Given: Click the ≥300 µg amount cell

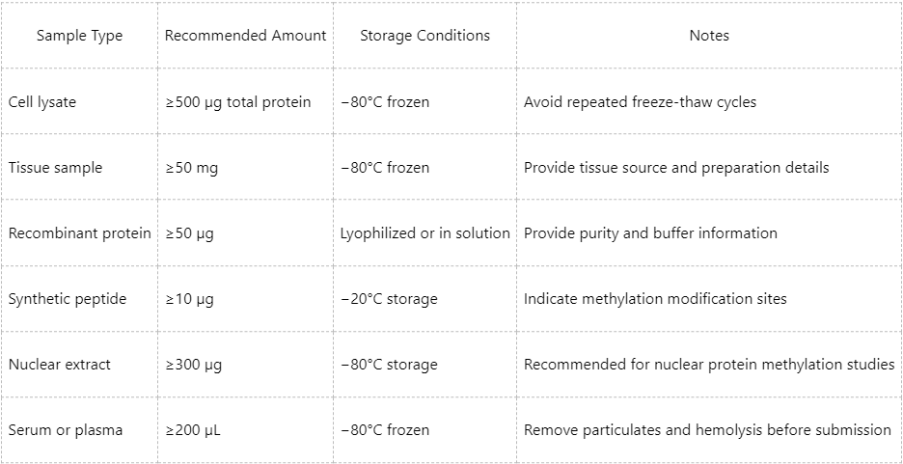Looking at the screenshot, I should (x=194, y=364).
